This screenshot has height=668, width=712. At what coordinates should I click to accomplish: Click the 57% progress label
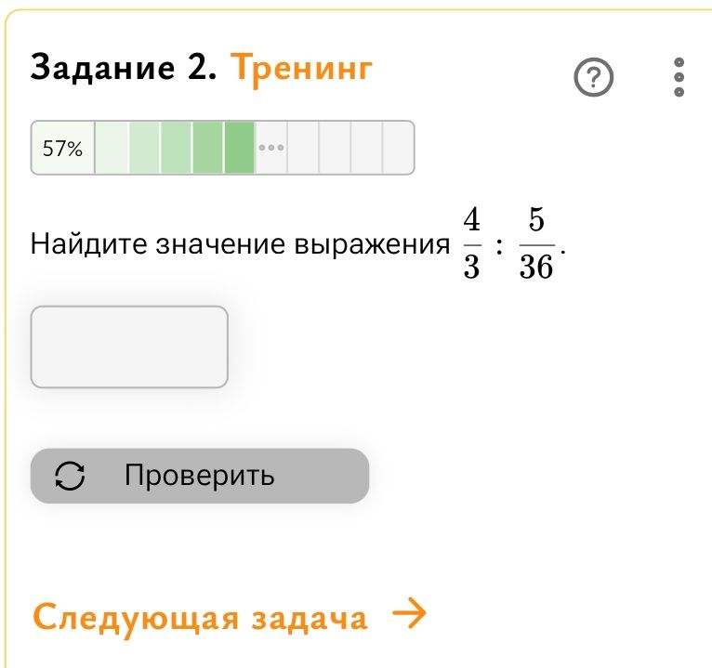click(x=62, y=149)
